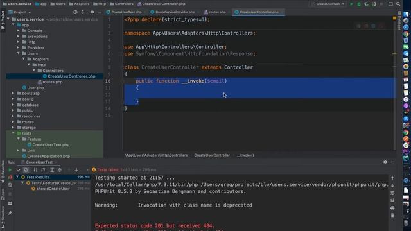Clear console output with trash icon
The width and height of the screenshot is (411, 231).
tap(392, 216)
